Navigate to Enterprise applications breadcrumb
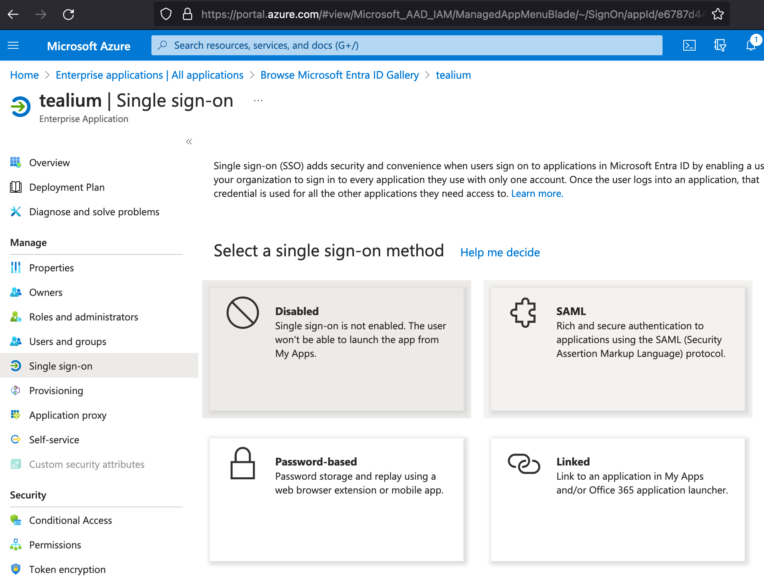764x581 pixels. [x=149, y=75]
